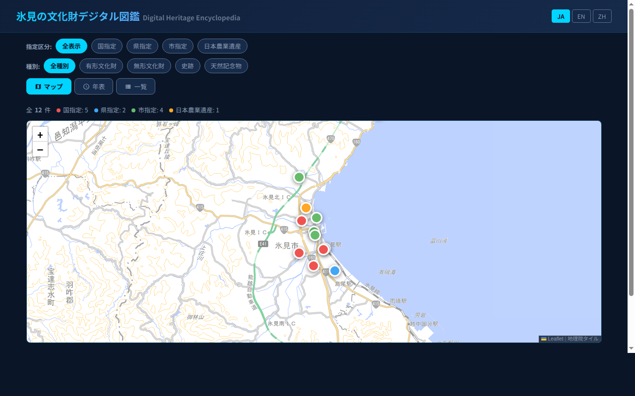The image size is (635, 396).
Task: Filter type by 有形文化財
Action: 101,66
